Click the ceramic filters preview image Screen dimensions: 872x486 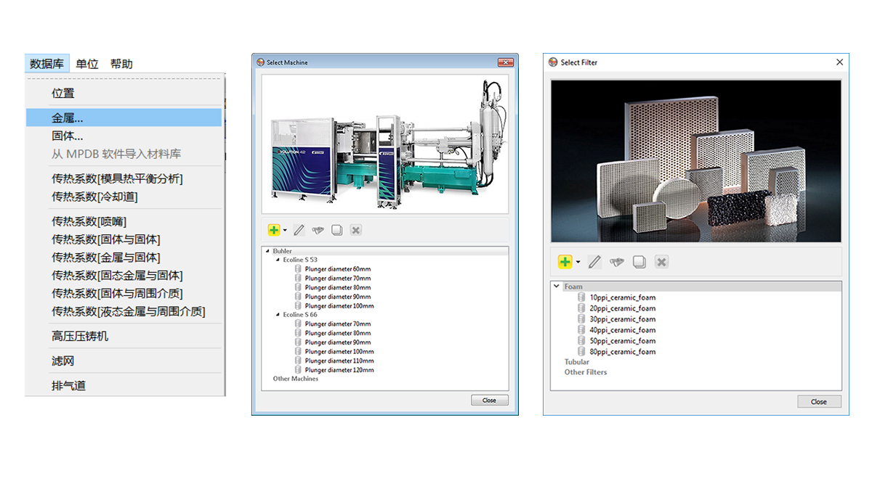click(x=696, y=161)
